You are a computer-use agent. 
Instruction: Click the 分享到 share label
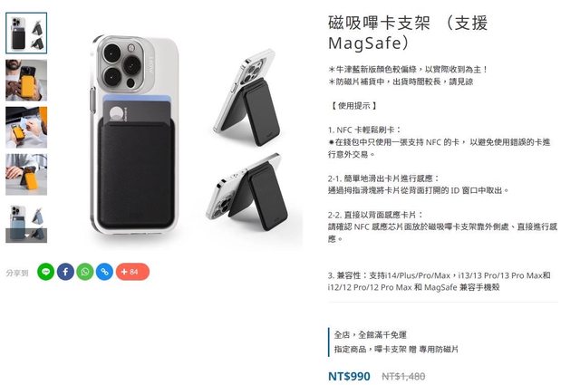point(17,273)
